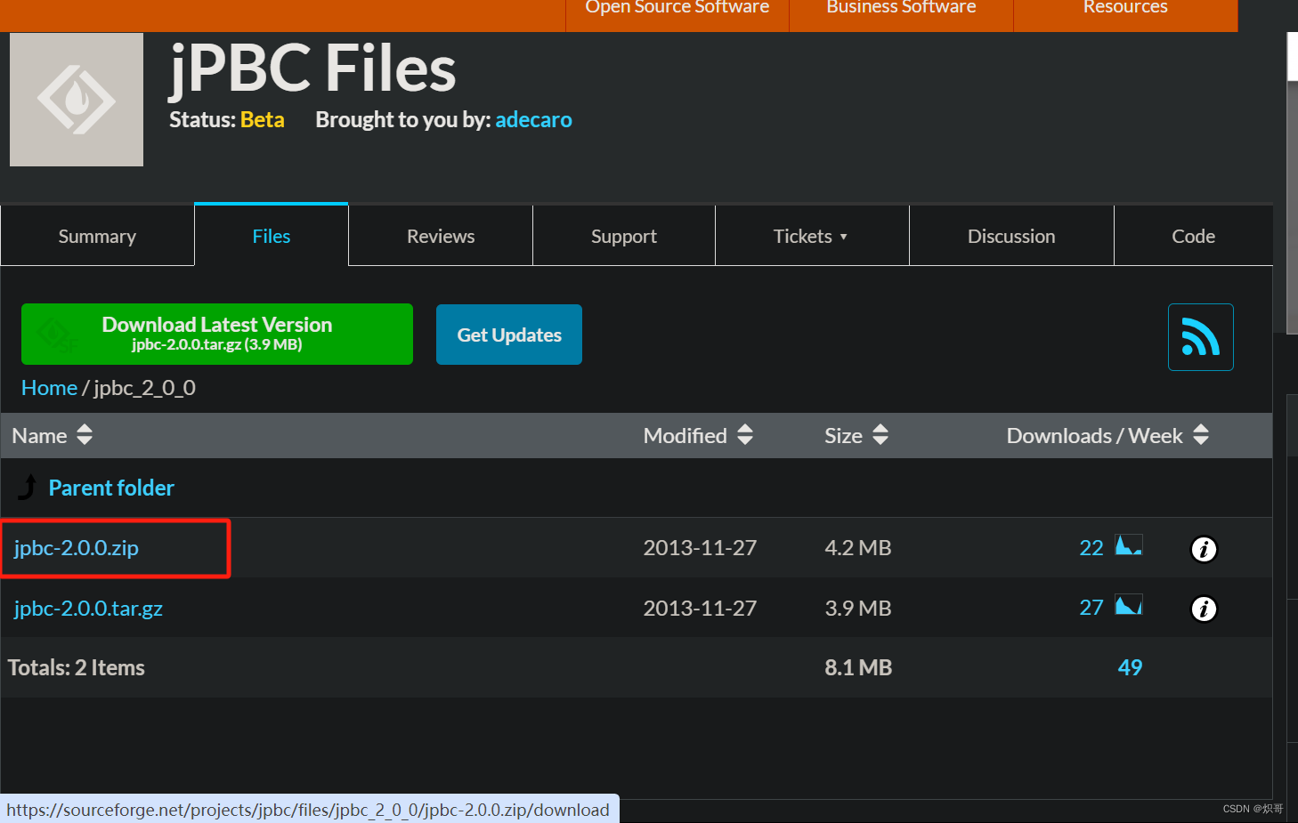Screen dimensions: 1298x823
Task: Download the jpbc-2.0.0.zip file link
Action: click(x=77, y=548)
